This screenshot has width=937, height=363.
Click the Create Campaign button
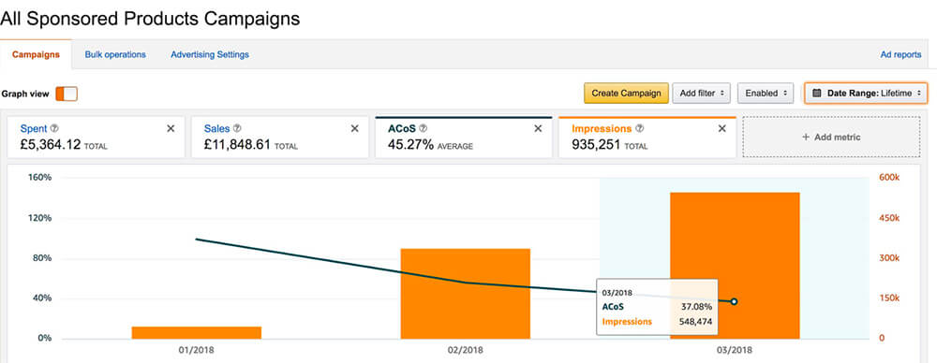point(626,94)
